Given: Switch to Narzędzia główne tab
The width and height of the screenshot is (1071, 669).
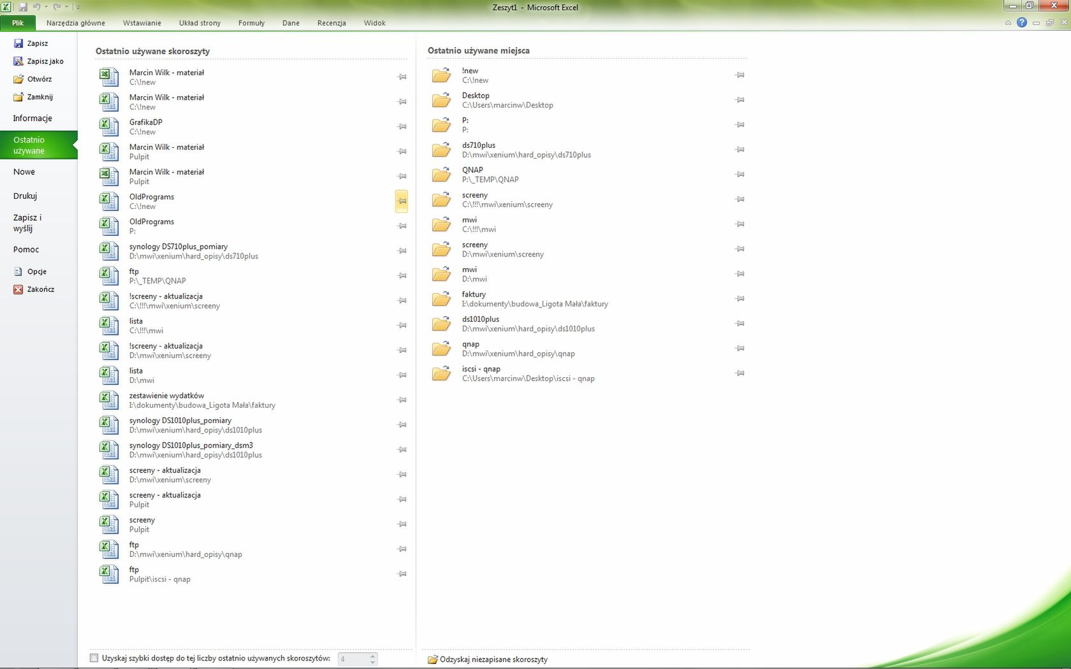Looking at the screenshot, I should 75,23.
